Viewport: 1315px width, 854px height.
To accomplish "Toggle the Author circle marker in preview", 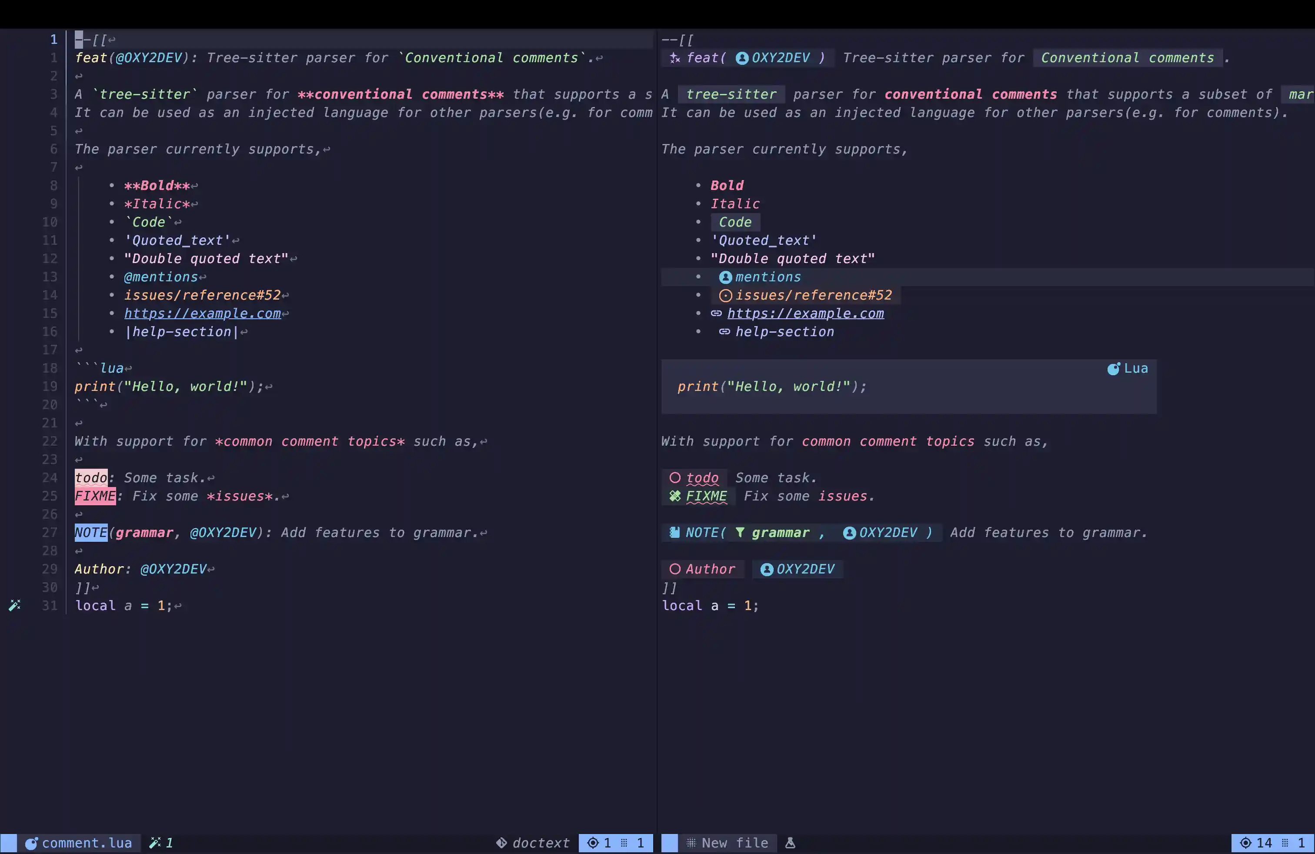I will 674,569.
